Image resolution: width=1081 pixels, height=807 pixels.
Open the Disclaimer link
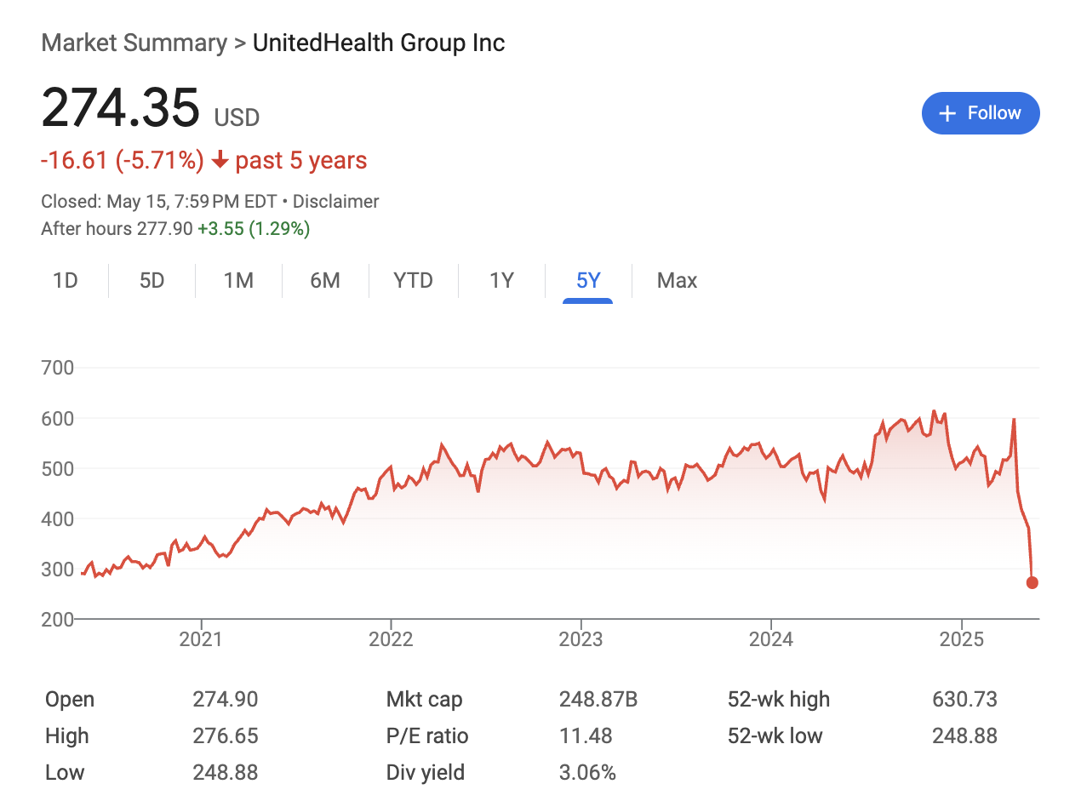tap(335, 202)
